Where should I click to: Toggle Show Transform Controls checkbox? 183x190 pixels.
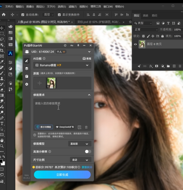pyautogui.click(x=59, y=15)
